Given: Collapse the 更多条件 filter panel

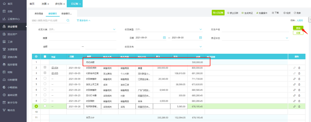Looking at the screenshot, I should tap(84, 20).
